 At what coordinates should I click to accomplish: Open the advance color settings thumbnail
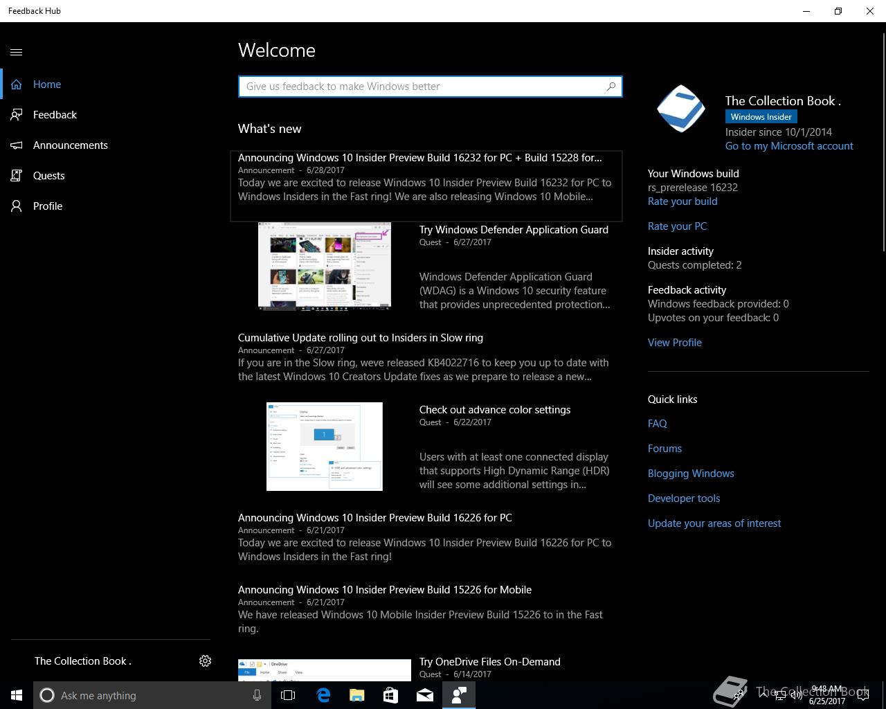(325, 447)
